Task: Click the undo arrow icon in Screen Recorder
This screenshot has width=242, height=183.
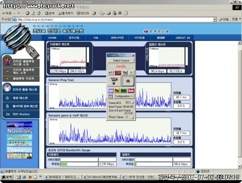Action: point(111,73)
